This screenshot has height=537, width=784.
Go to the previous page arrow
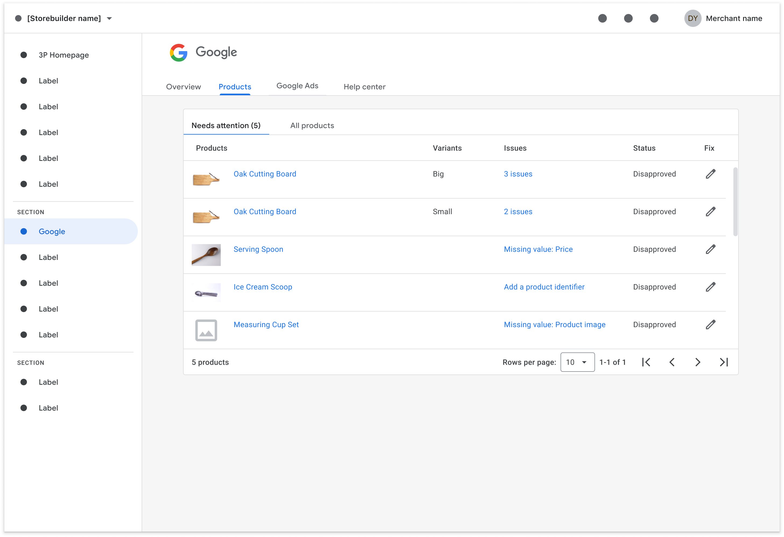(672, 362)
